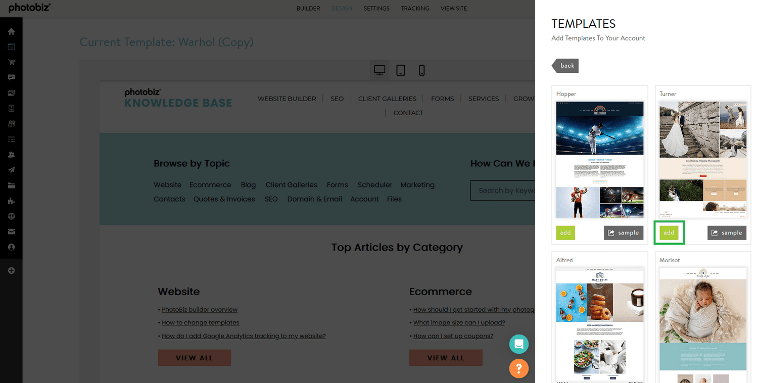Click SERVICES in preview site menu

pos(484,99)
